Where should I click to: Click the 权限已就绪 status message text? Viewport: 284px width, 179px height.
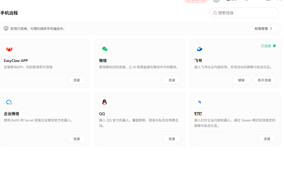pos(38,29)
